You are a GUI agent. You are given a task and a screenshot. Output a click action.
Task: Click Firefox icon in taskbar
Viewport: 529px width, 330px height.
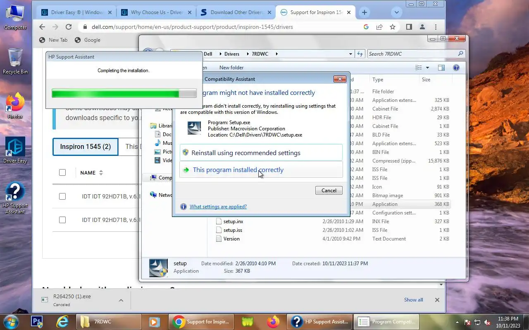[x=273, y=322]
